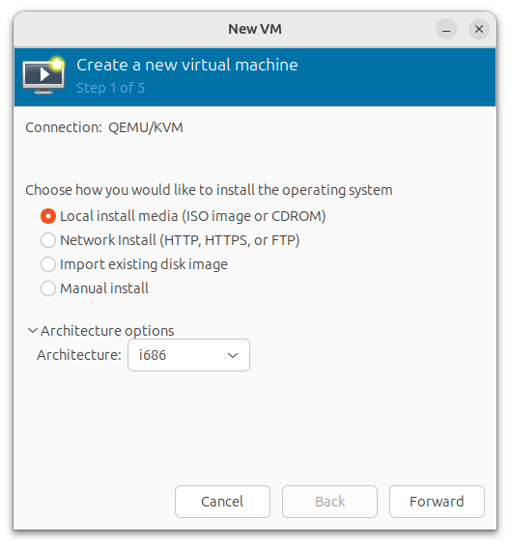Go Forward to the next step
Viewport: 510px width, 546px height.
point(437,502)
